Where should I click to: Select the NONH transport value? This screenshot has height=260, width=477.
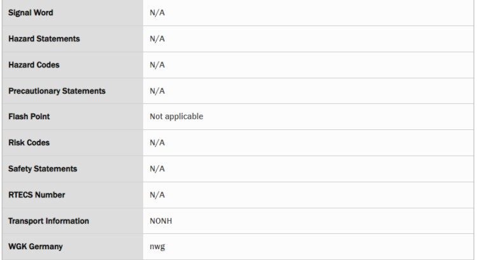(161, 221)
